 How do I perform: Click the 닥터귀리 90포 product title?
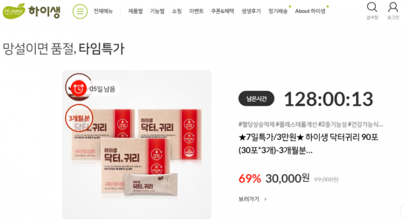point(308,144)
